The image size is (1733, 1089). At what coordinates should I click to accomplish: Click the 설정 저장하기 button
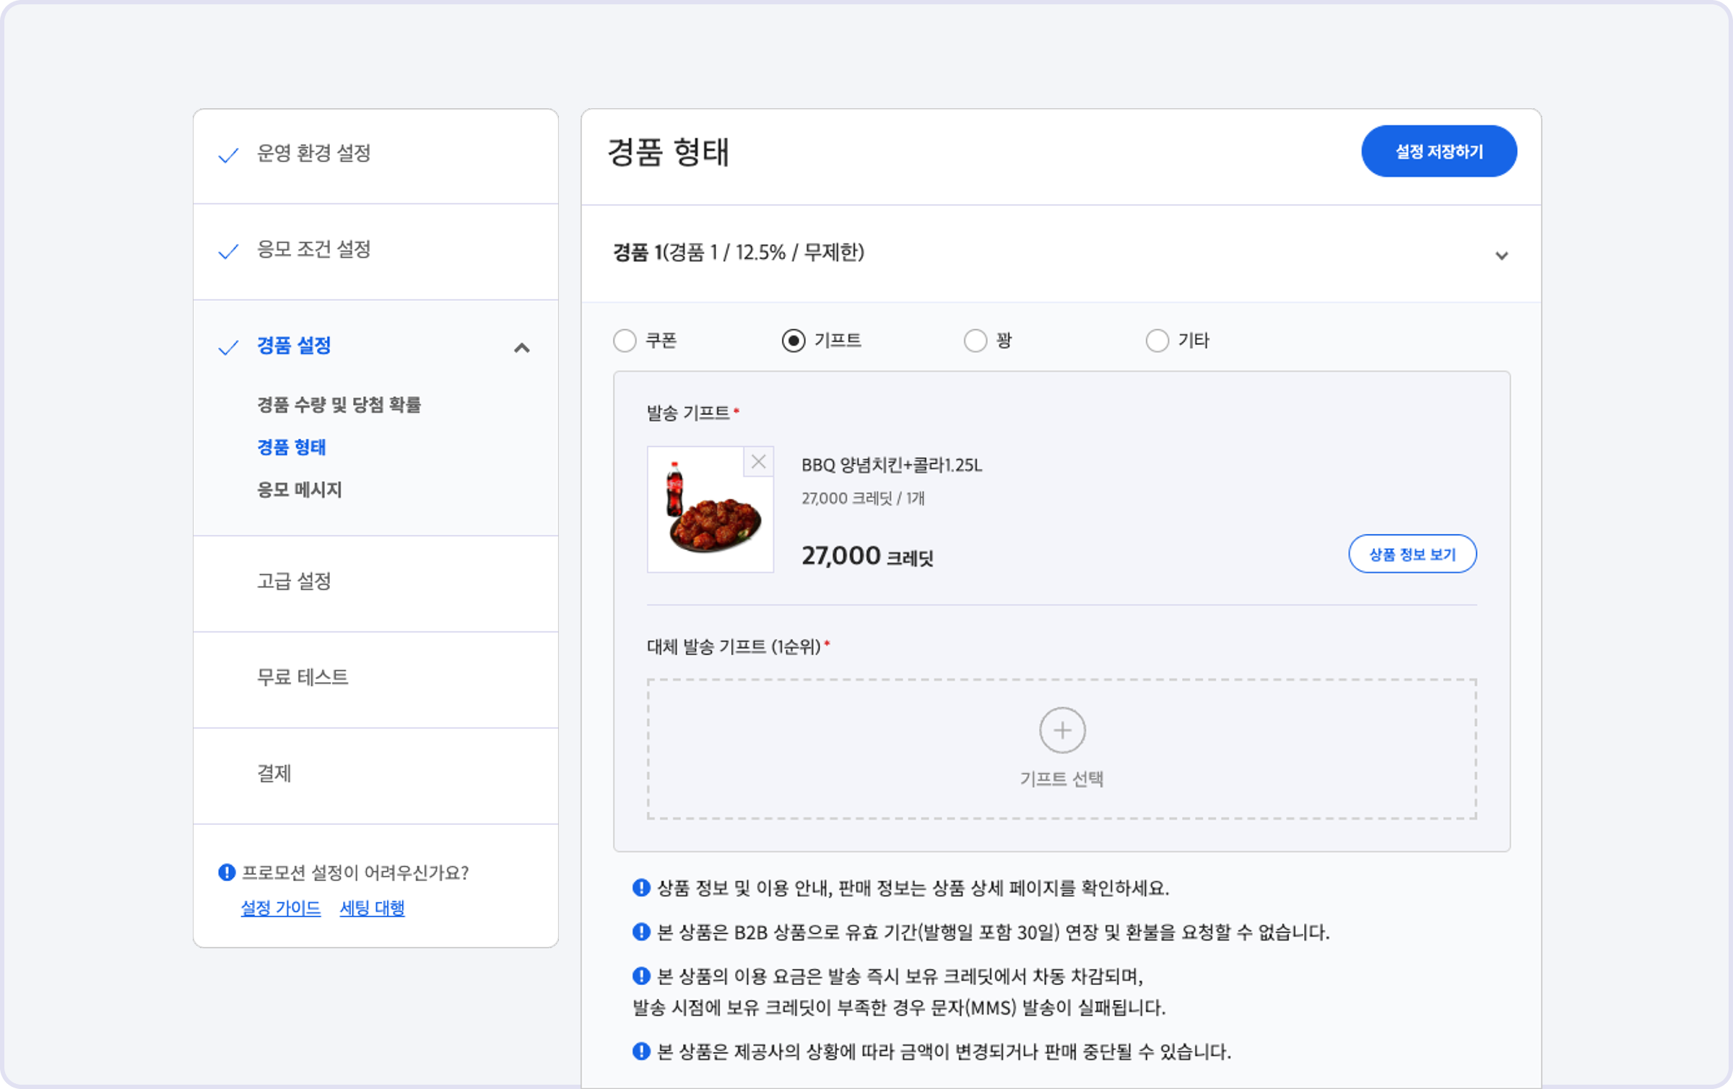click(x=1438, y=152)
